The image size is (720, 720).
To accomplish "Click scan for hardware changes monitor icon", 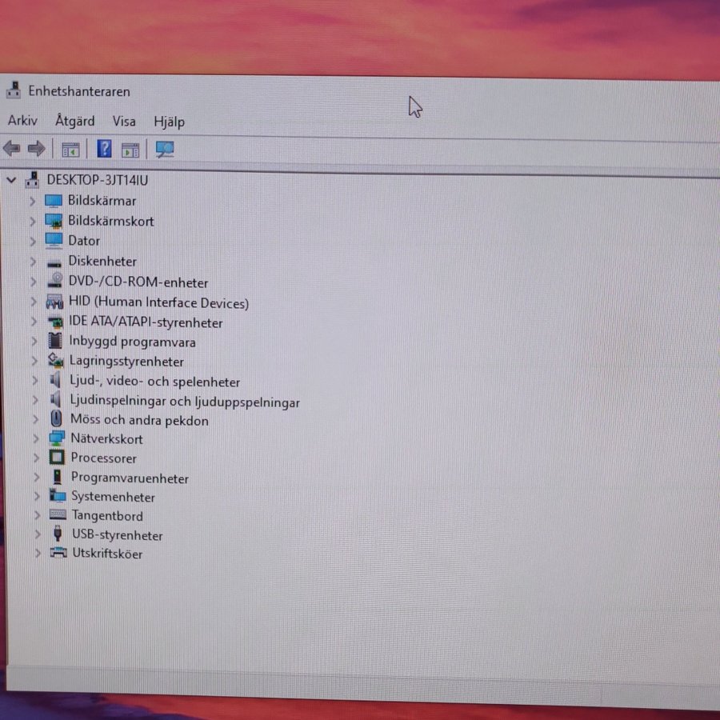I will point(165,150).
